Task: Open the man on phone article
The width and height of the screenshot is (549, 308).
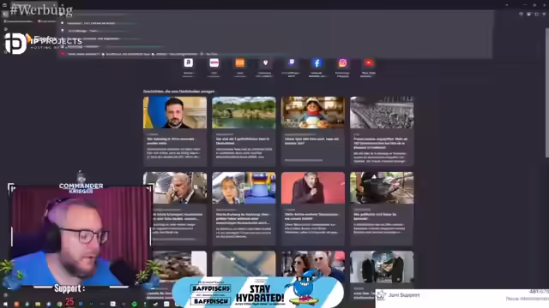Action: (x=175, y=209)
